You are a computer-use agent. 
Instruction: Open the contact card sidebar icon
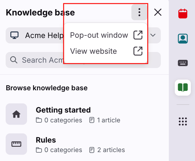click(x=183, y=38)
